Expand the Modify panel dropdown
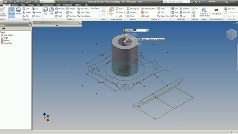Viewport: 238px width, 134px height. [x=71, y=19]
